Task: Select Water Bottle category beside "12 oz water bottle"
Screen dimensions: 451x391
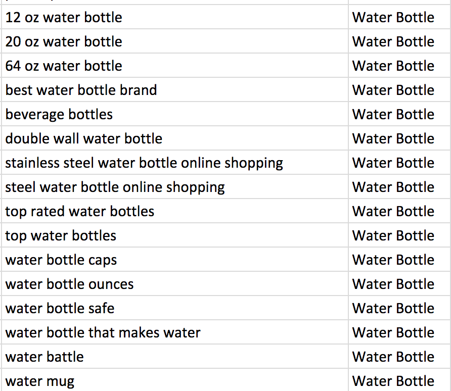Action: [x=393, y=18]
